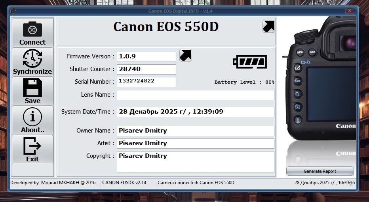Viewport: 369px width, 202px height.
Task: Click the Copyright label
Action: coord(100,156)
